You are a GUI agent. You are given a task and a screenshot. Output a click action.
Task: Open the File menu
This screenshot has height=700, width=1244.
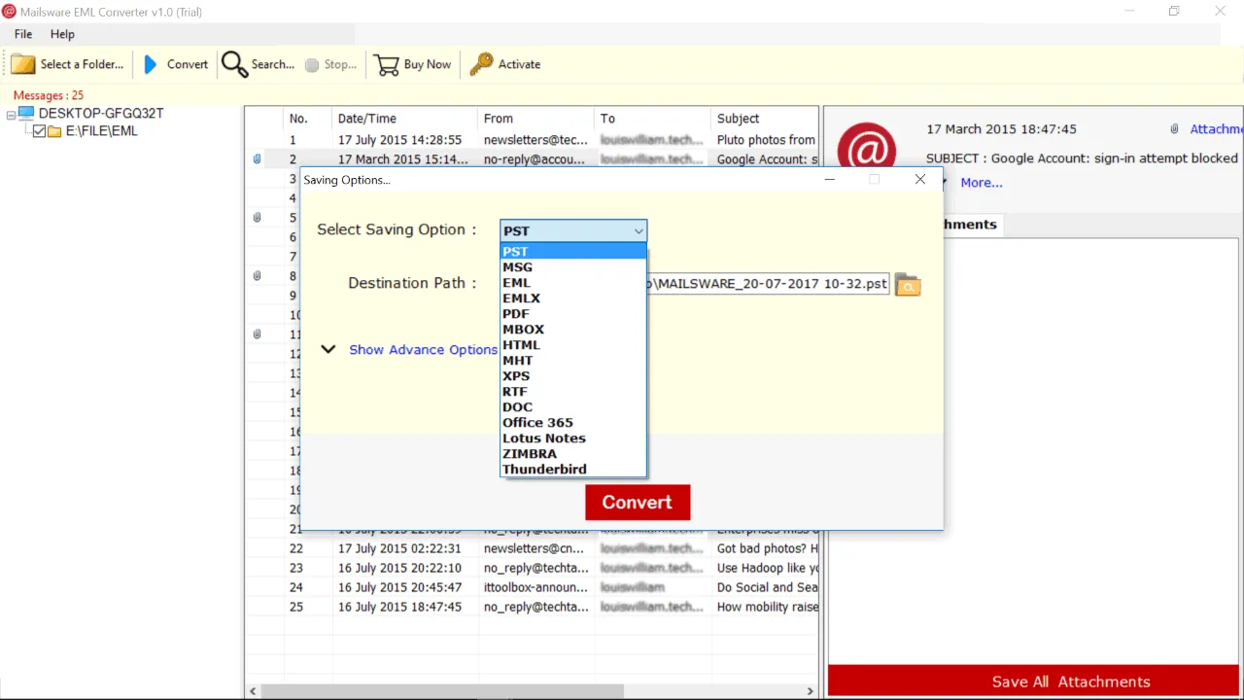[x=23, y=34]
